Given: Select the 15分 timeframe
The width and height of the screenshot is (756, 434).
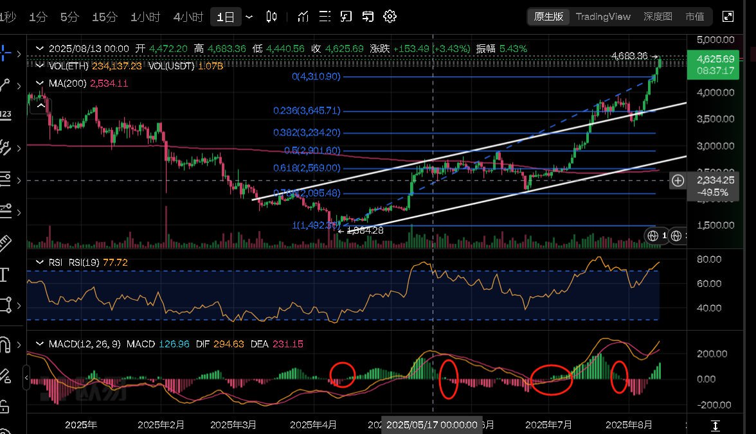Looking at the screenshot, I should 104,17.
